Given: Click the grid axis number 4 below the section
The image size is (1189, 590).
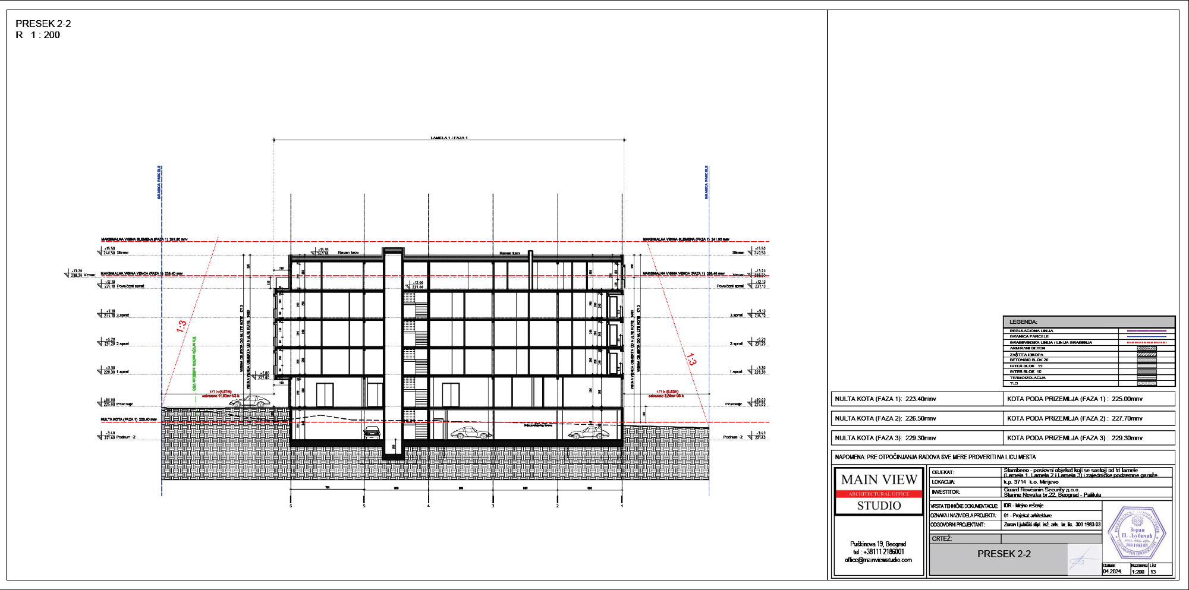Looking at the screenshot, I should (428, 506).
